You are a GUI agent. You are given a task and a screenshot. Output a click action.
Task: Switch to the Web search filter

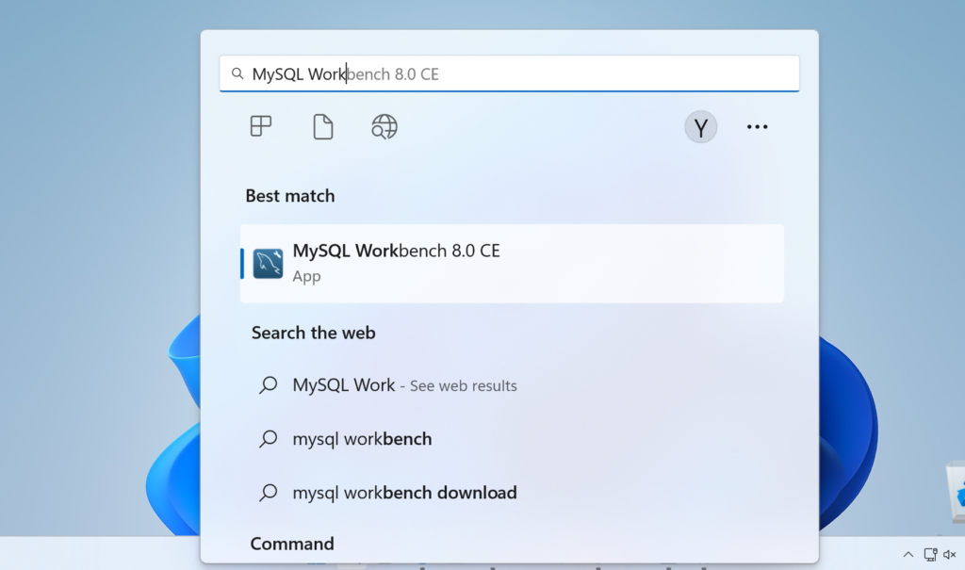[384, 126]
